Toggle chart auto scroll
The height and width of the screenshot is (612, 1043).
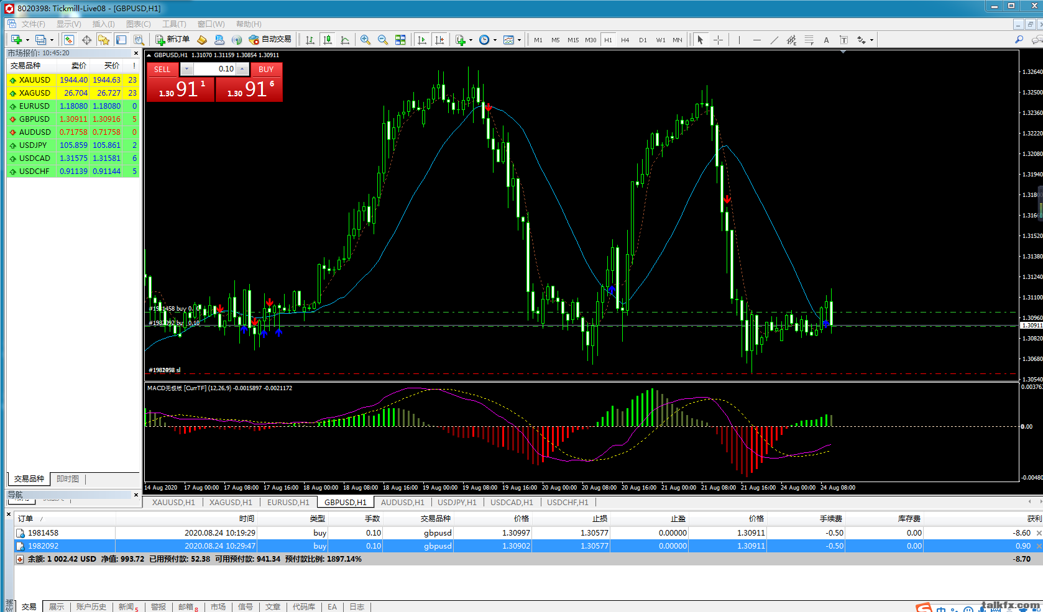(422, 40)
